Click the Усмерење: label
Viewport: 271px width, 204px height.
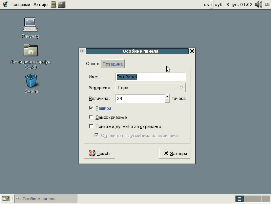click(100, 88)
